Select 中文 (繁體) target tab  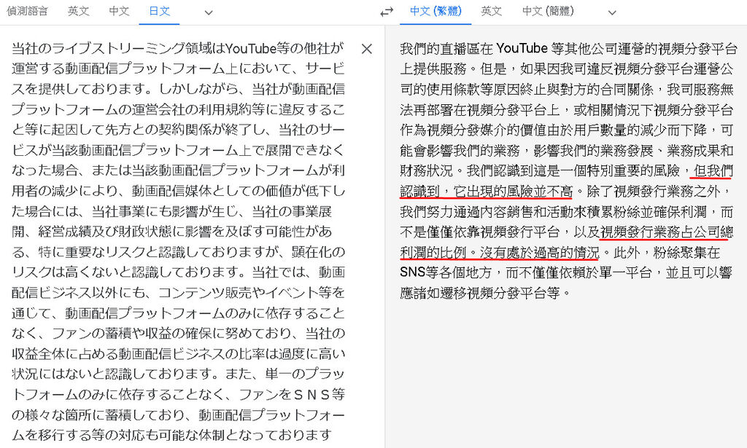436,11
